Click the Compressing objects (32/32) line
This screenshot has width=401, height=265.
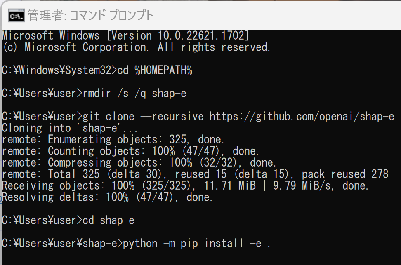point(139,163)
